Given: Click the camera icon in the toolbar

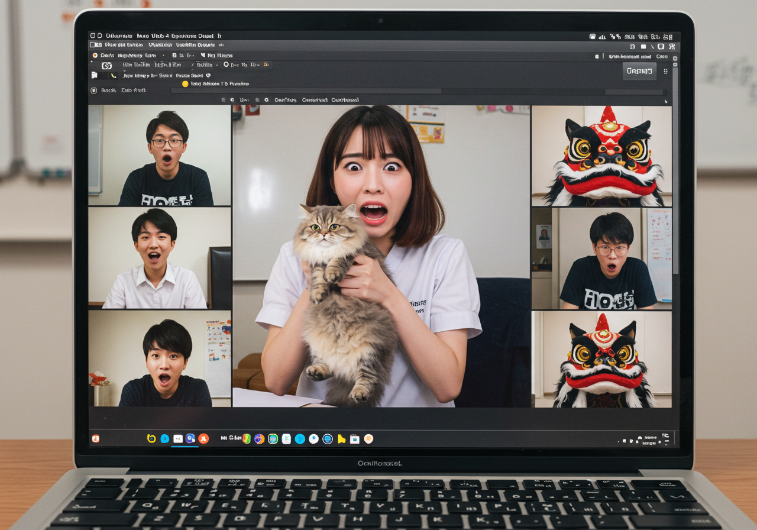Looking at the screenshot, I should (106, 66).
